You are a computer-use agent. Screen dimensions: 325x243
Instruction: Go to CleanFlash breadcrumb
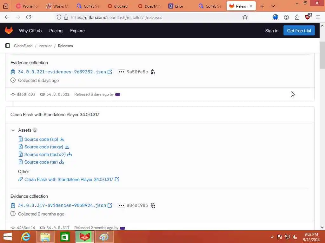click(x=23, y=46)
